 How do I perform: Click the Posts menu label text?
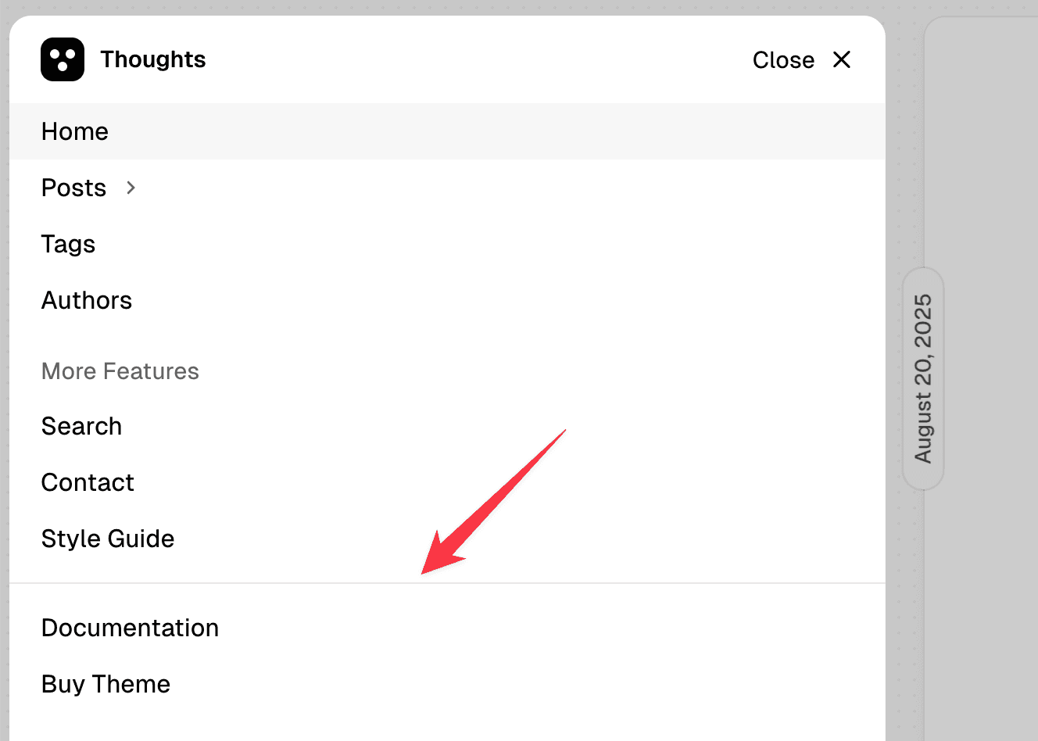tap(73, 188)
